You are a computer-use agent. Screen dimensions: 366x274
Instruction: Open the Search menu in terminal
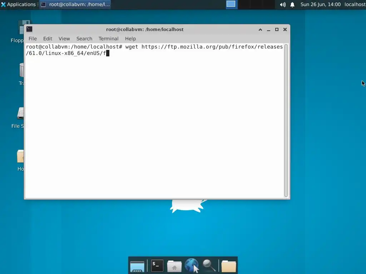click(84, 39)
